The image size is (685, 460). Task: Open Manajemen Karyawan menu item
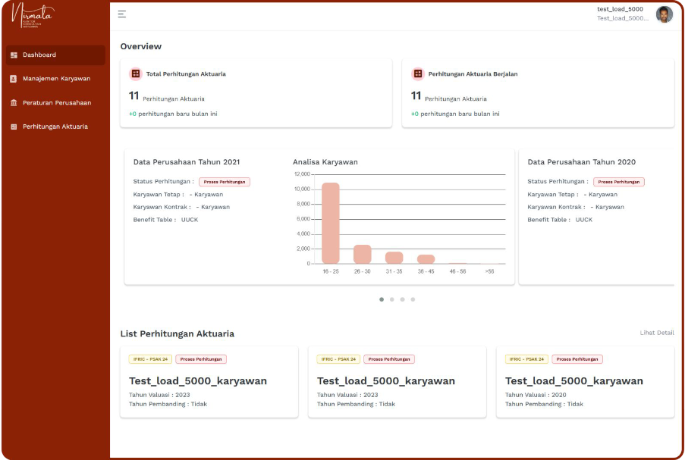(x=56, y=79)
